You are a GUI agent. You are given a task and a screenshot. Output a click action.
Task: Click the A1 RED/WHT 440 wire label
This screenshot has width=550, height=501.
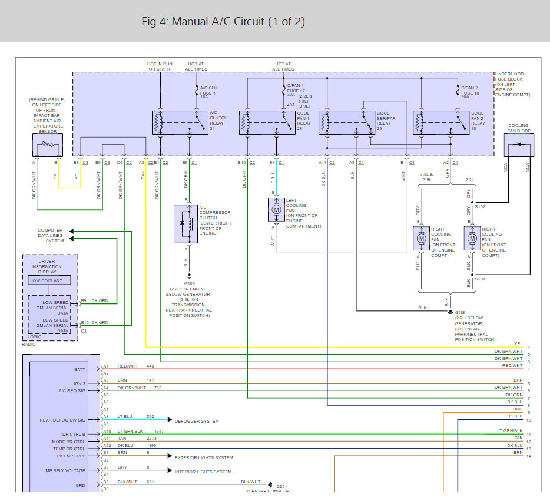click(129, 366)
